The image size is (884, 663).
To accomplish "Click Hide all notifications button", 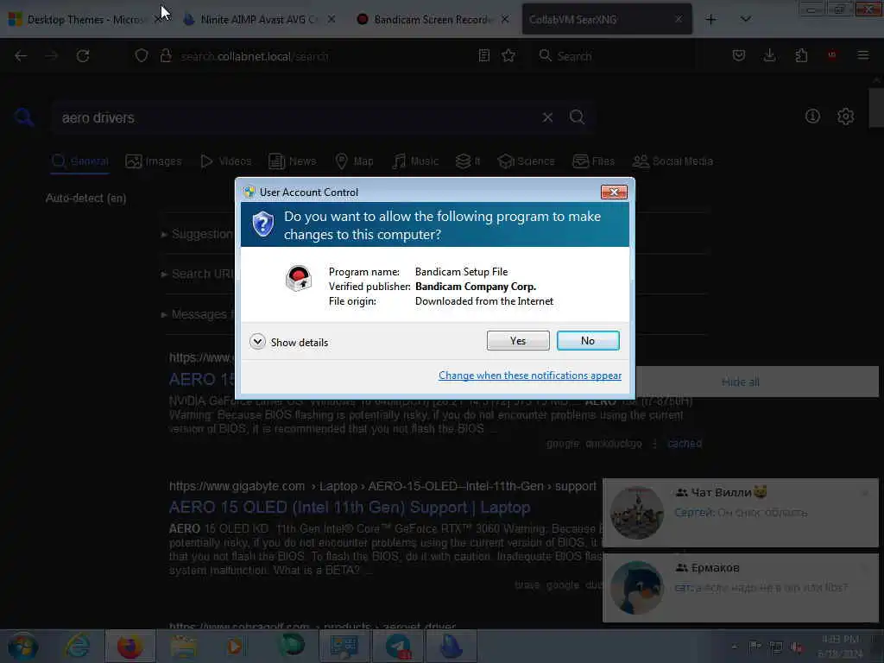I will 741,382.
